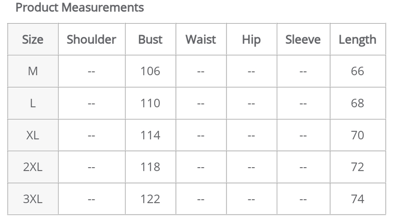This screenshot has width=394, height=220.
Task: Select the Bust column header
Action: pos(150,39)
